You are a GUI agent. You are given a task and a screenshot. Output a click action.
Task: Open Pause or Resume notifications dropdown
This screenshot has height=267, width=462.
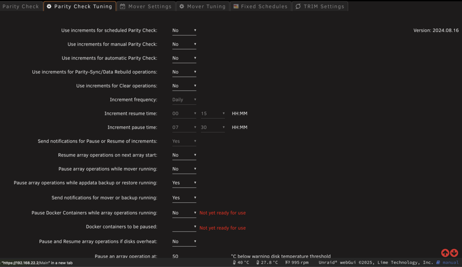[x=184, y=141]
